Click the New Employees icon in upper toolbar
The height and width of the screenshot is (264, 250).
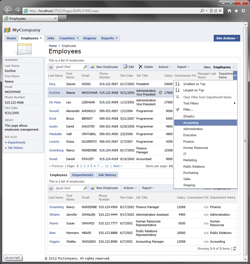pos(92,67)
